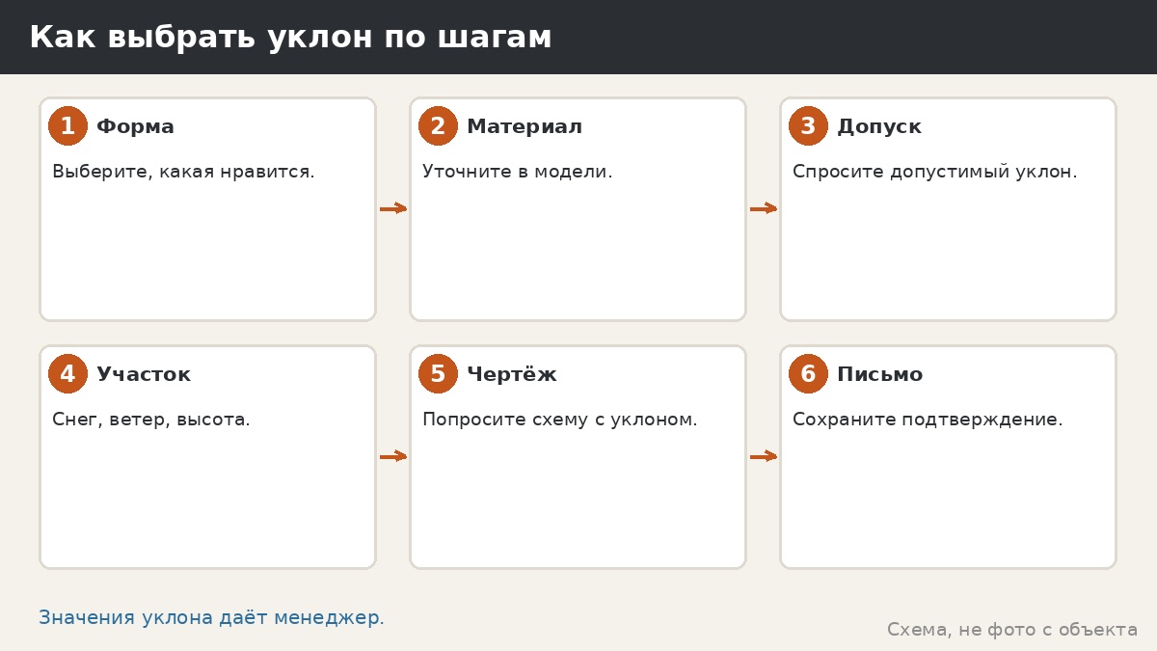Click the text 'Выберите, какая нравится.'

click(183, 172)
